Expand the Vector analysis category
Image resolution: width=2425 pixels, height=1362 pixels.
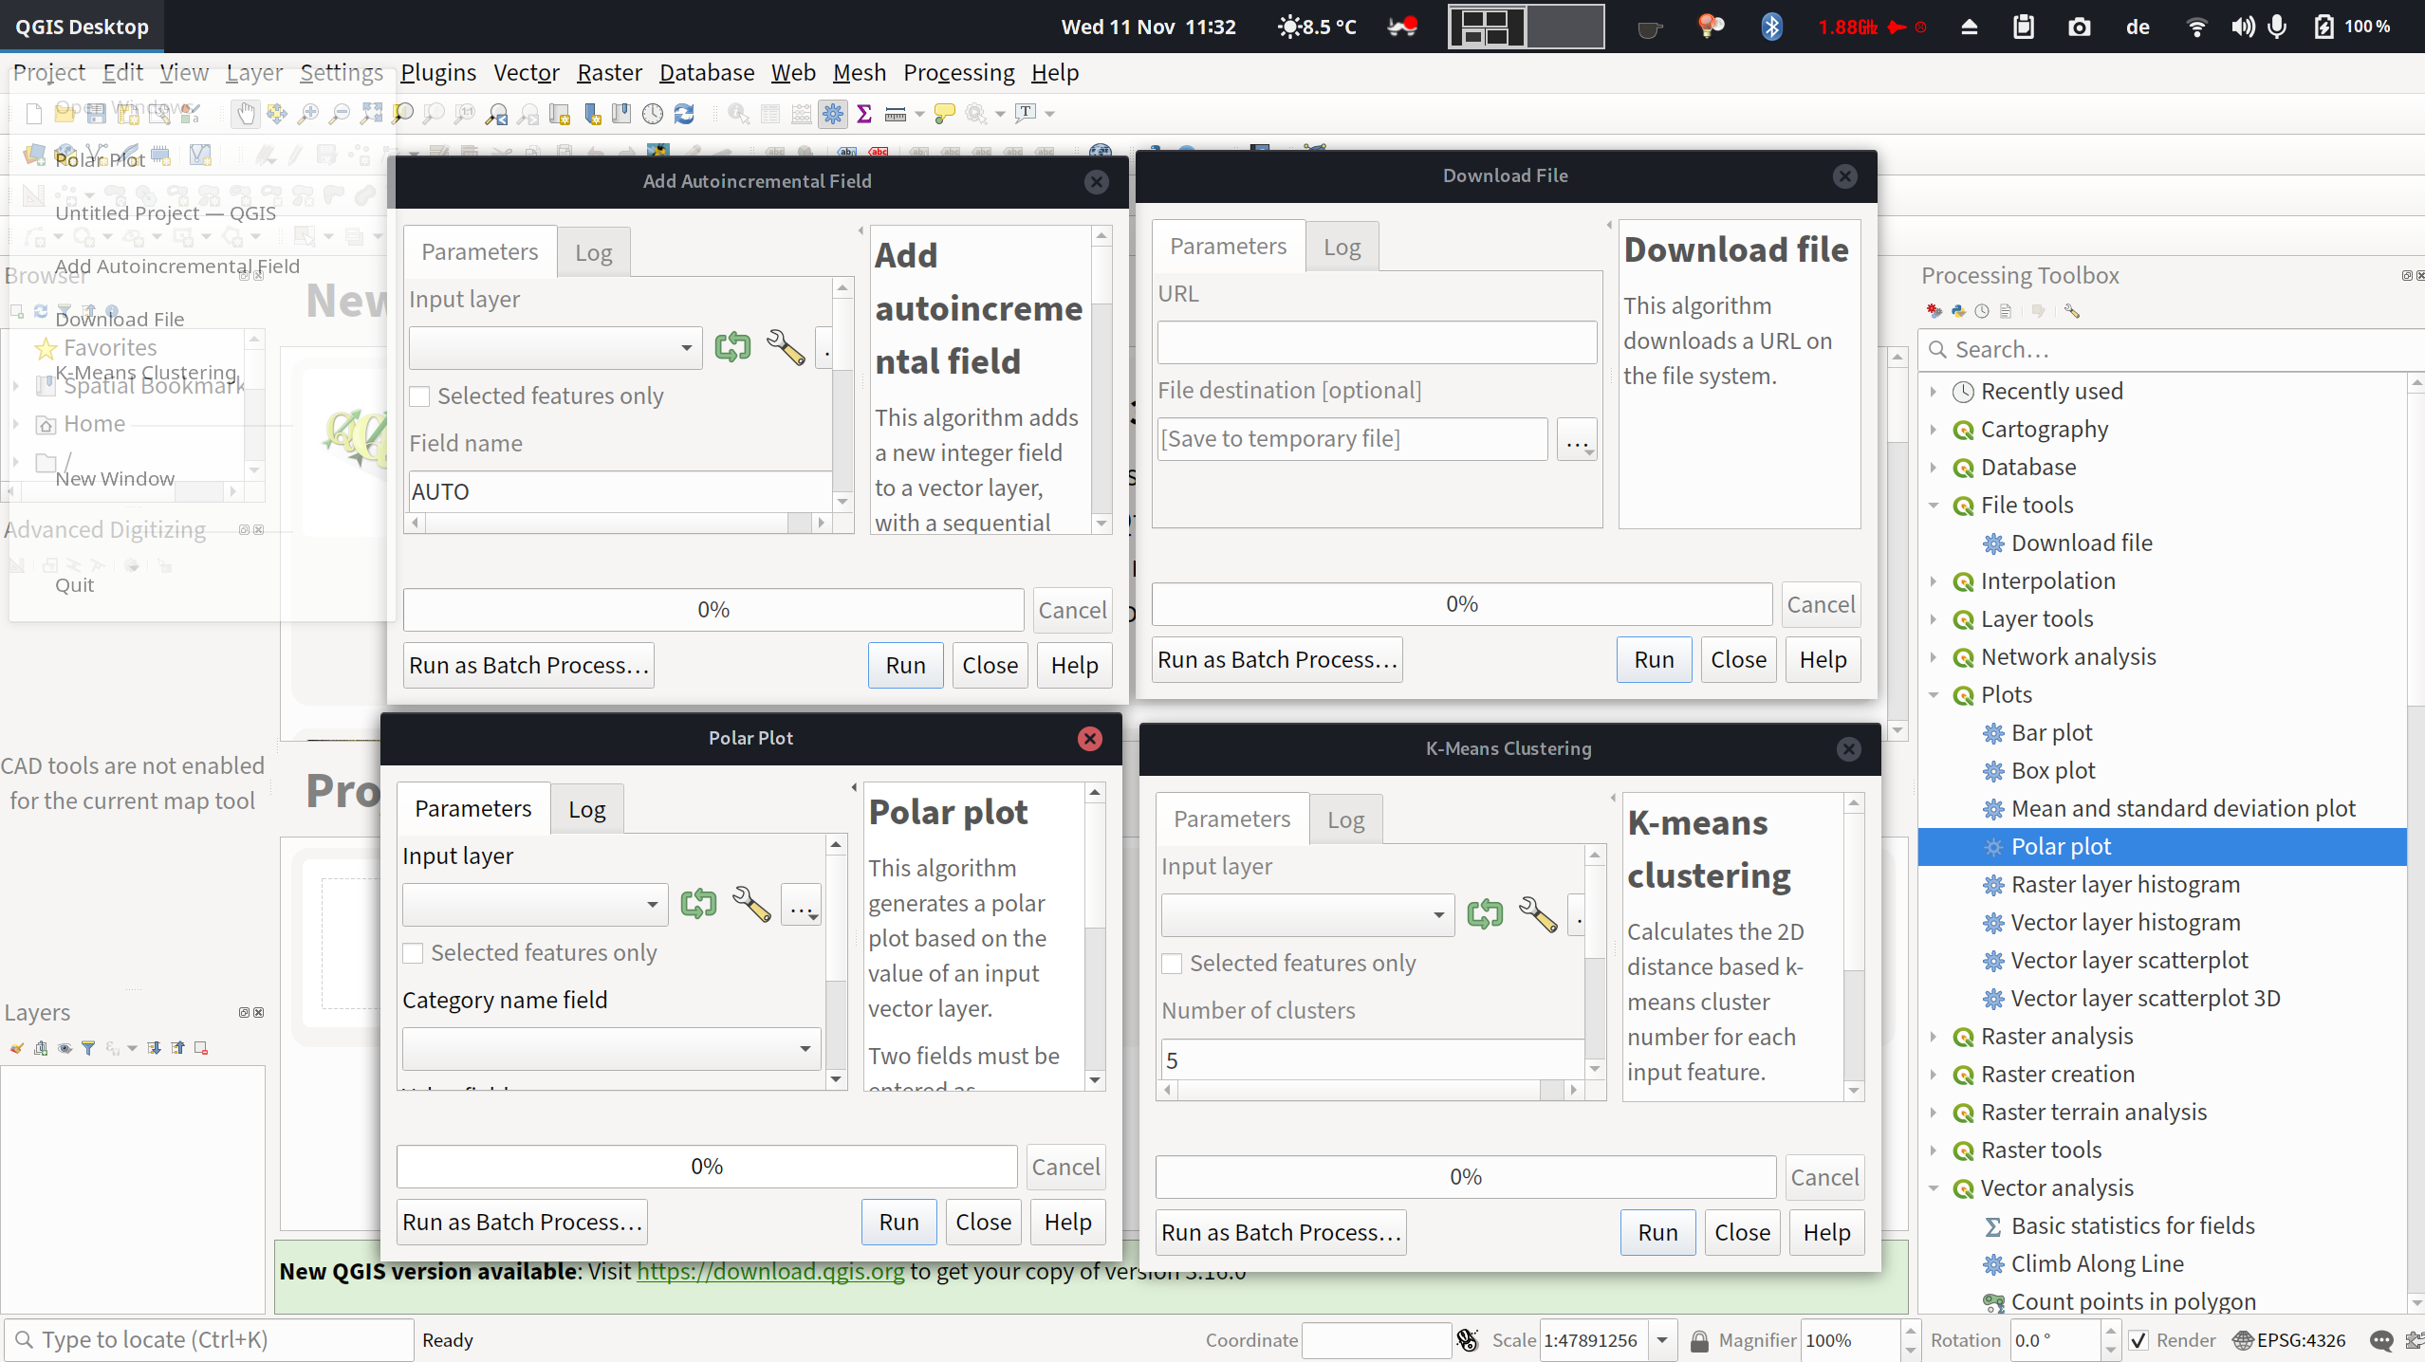pos(1935,1187)
